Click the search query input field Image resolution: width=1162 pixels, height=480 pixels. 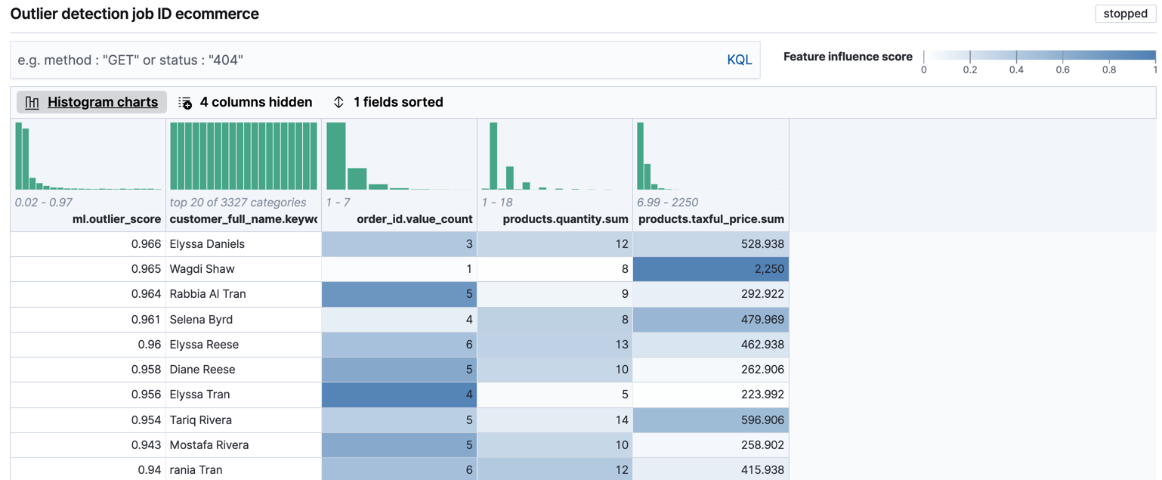tap(340, 59)
